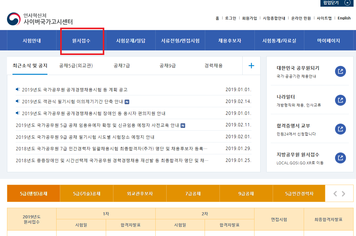Screen dimensions: 356x236
Task: Click the right arrow in exam tabs
Action: [x=344, y=193]
